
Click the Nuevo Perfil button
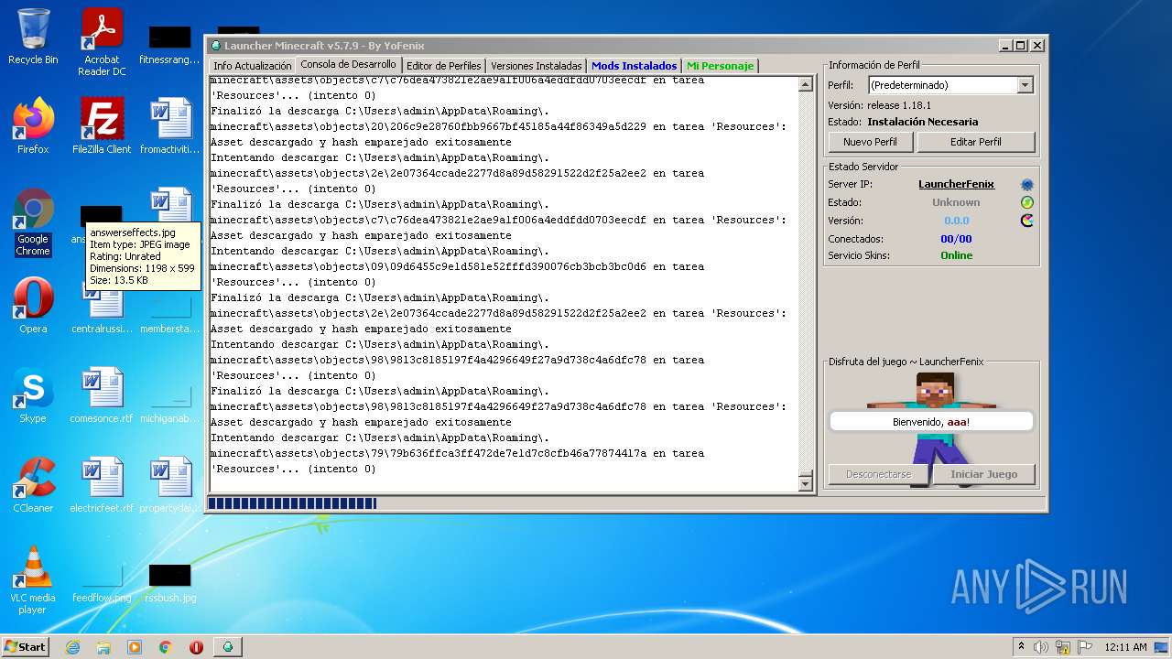coord(871,142)
